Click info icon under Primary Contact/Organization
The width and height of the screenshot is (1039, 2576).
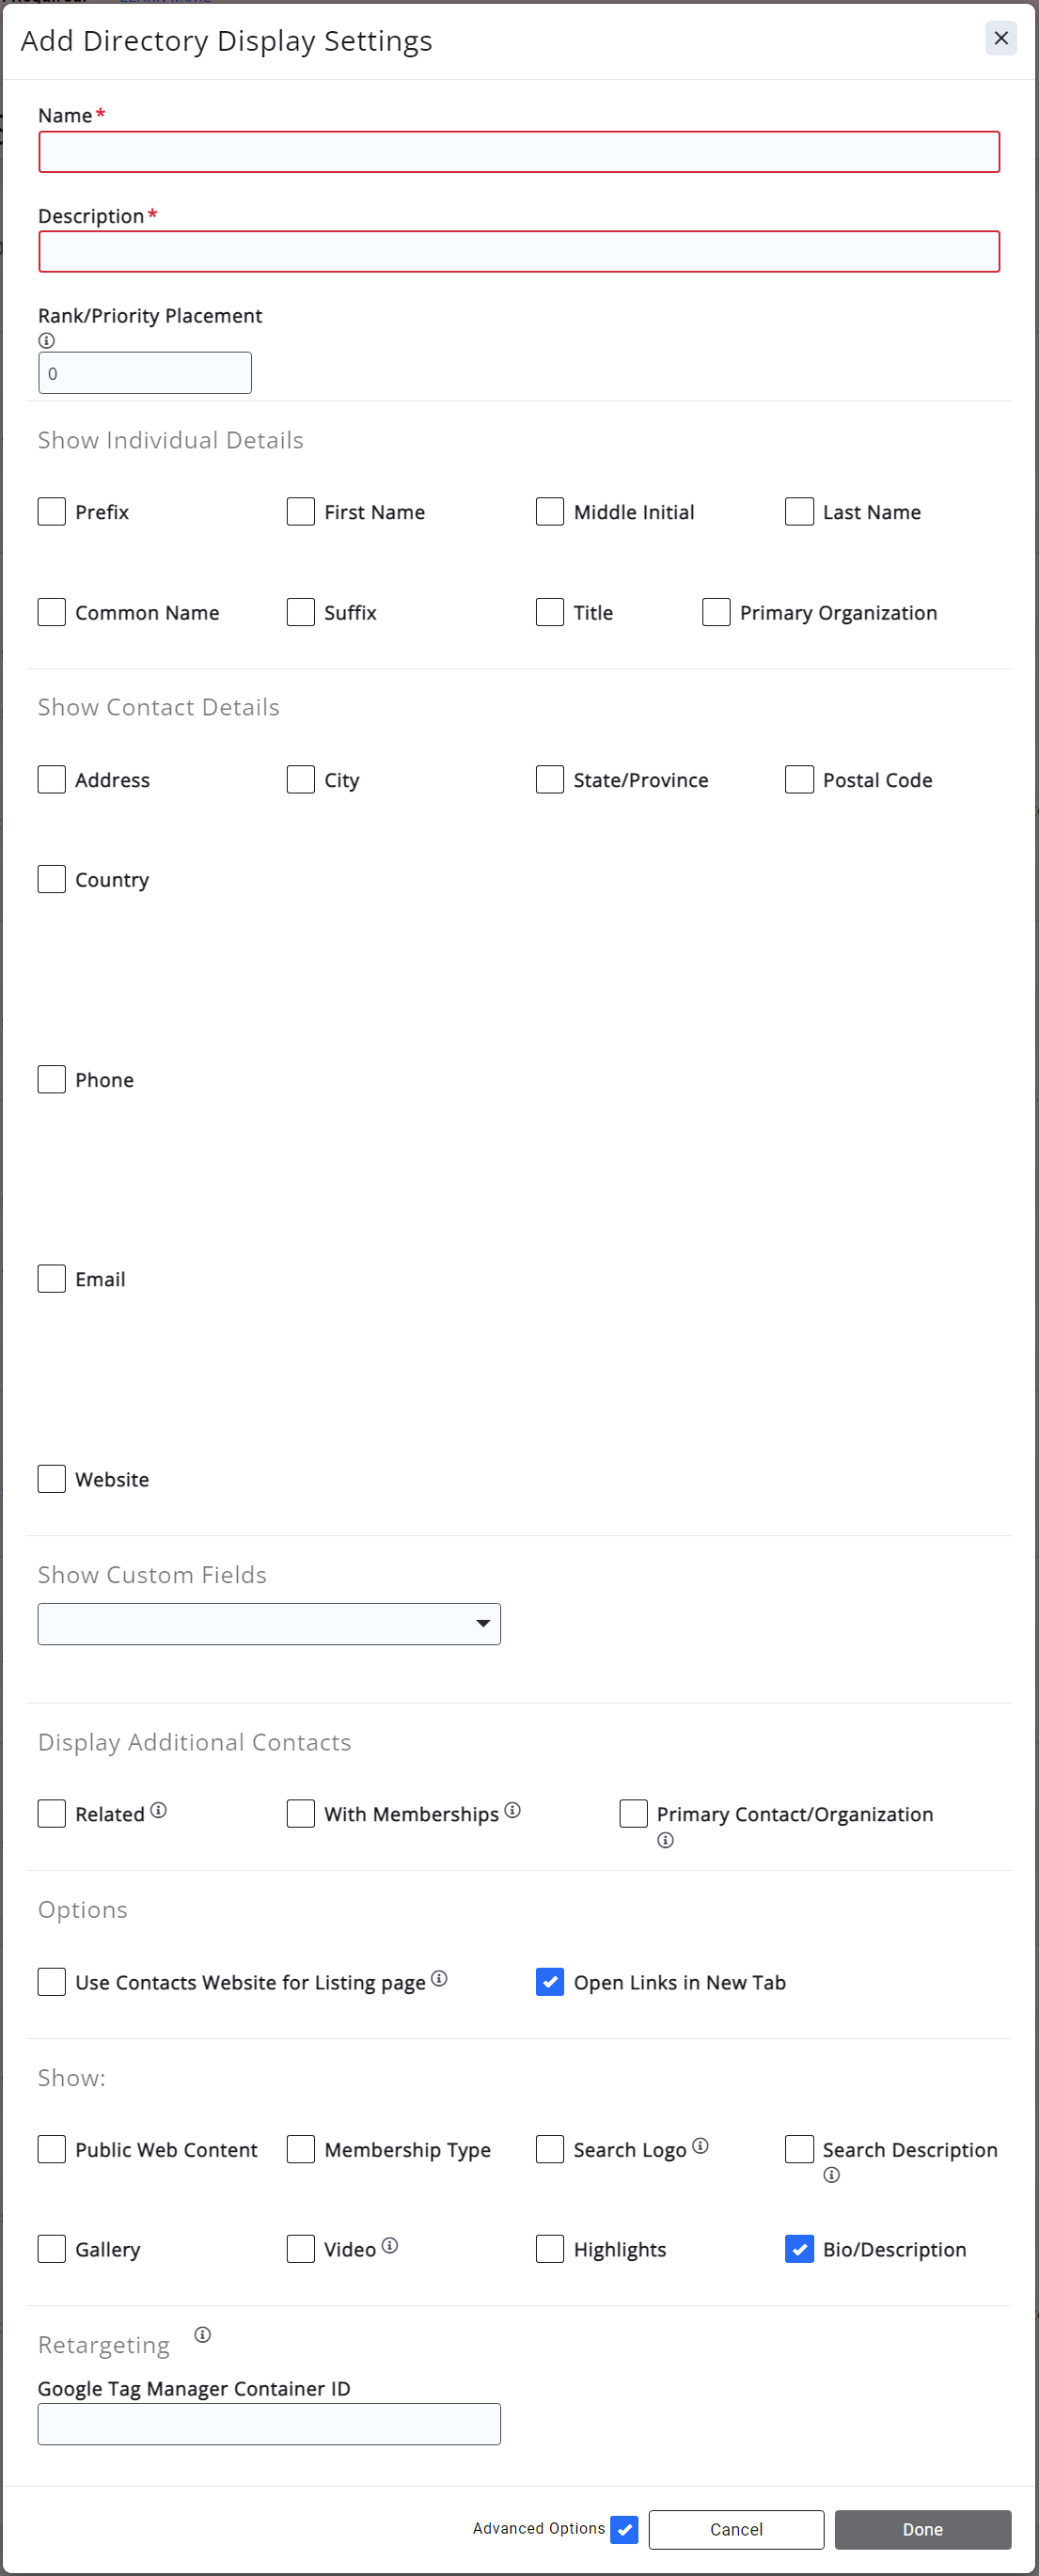tap(665, 1840)
